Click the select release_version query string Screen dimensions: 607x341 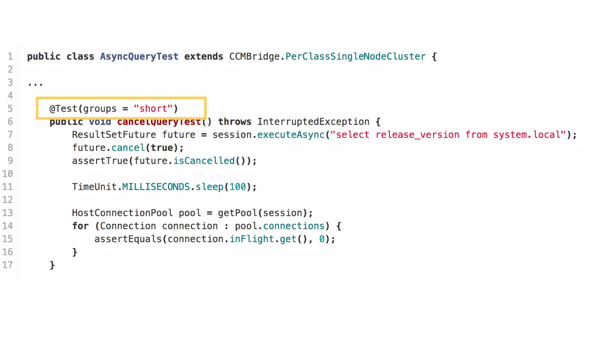(448, 135)
